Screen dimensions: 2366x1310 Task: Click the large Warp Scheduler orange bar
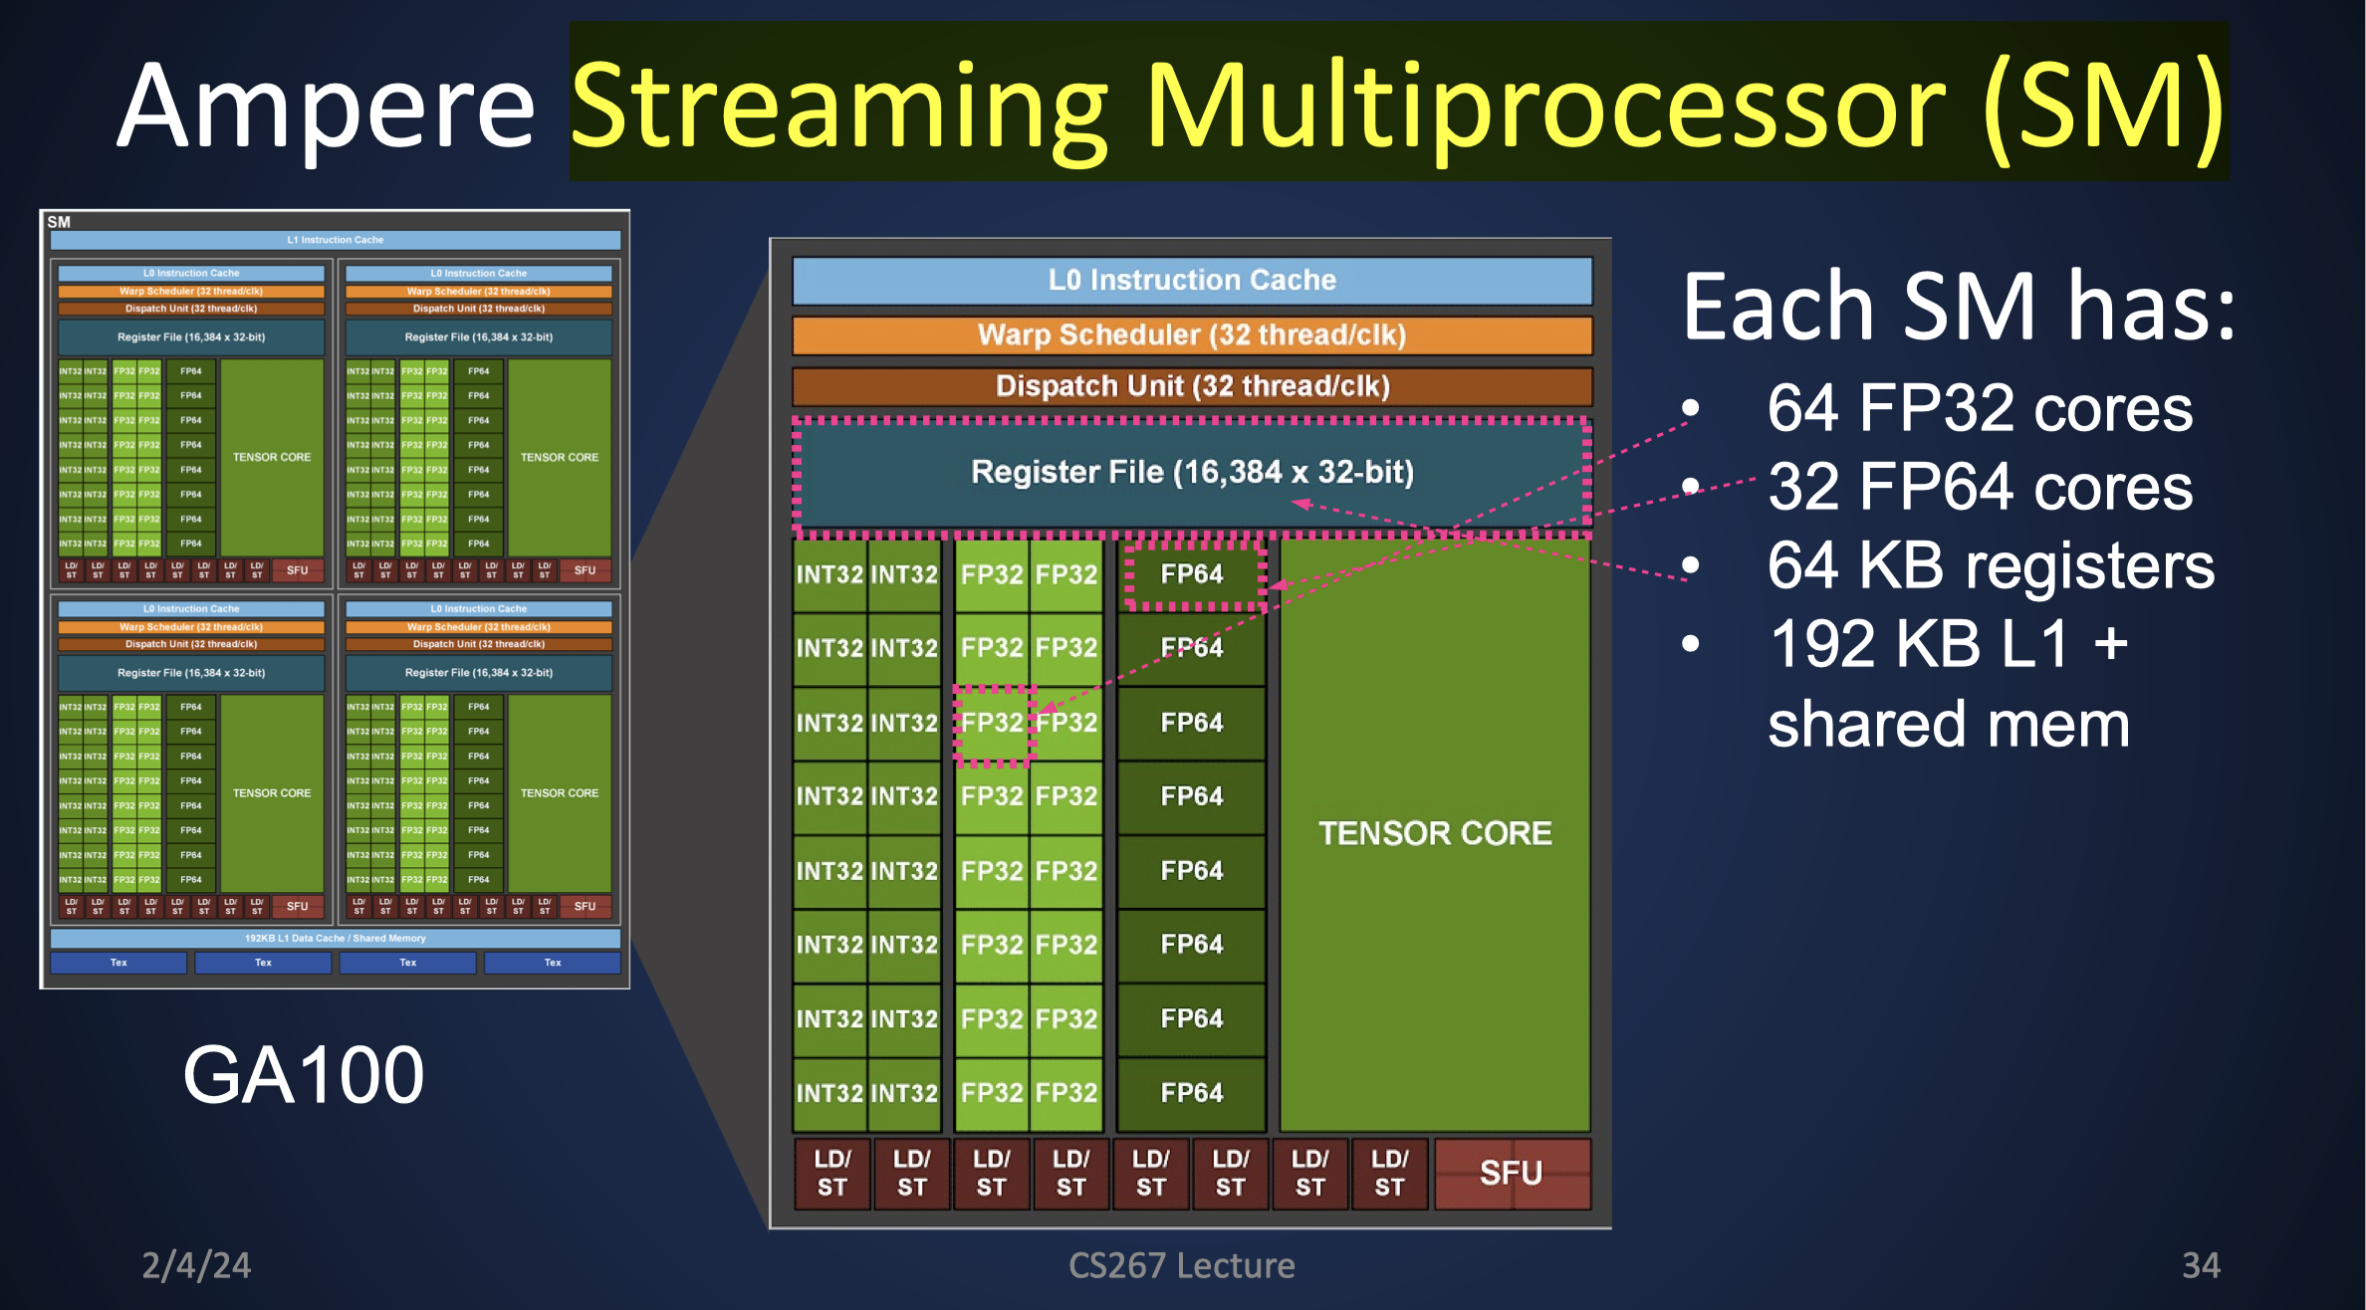[x=1192, y=335]
